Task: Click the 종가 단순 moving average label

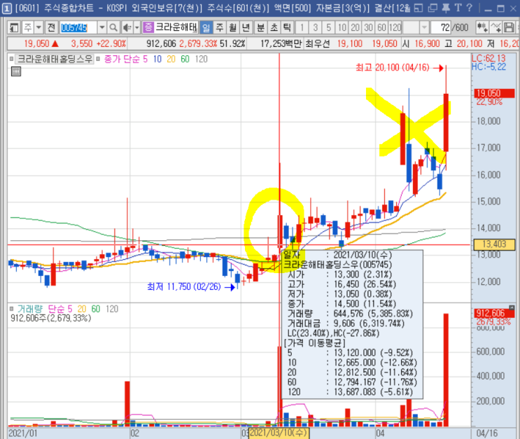Action: coord(122,59)
